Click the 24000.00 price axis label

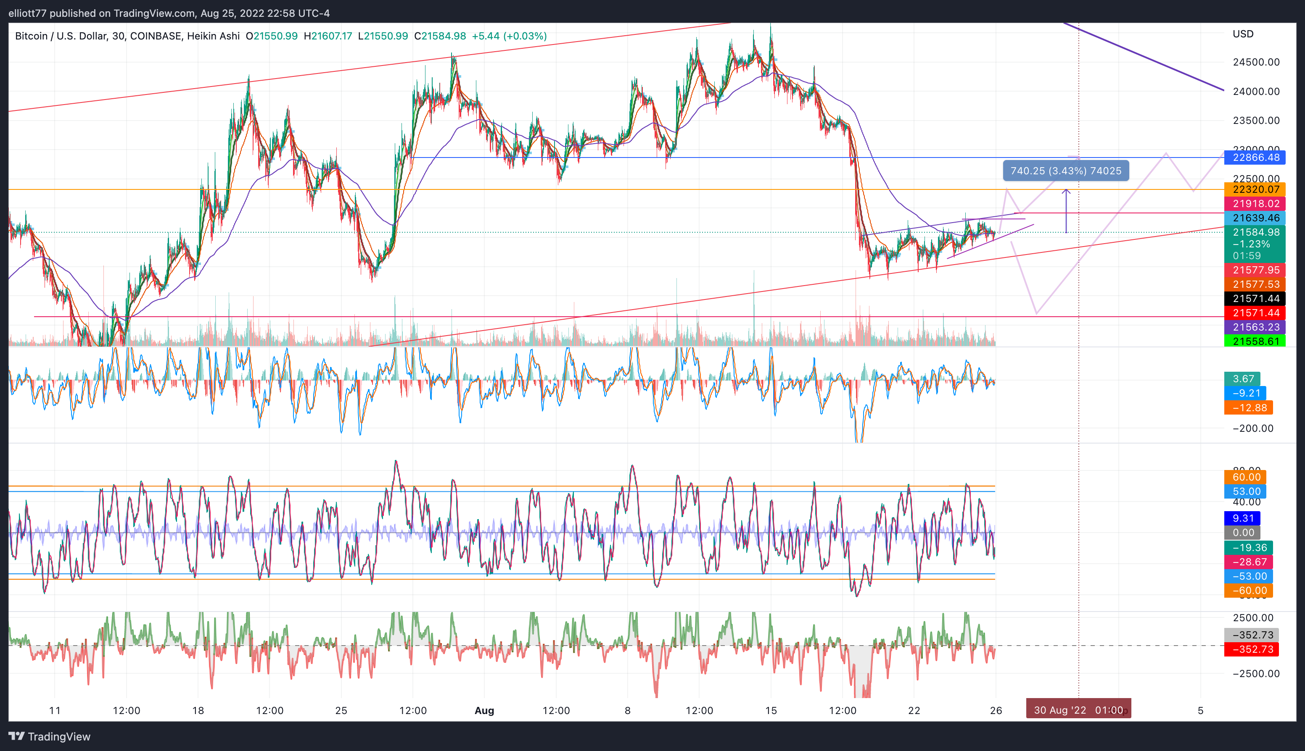pos(1256,91)
